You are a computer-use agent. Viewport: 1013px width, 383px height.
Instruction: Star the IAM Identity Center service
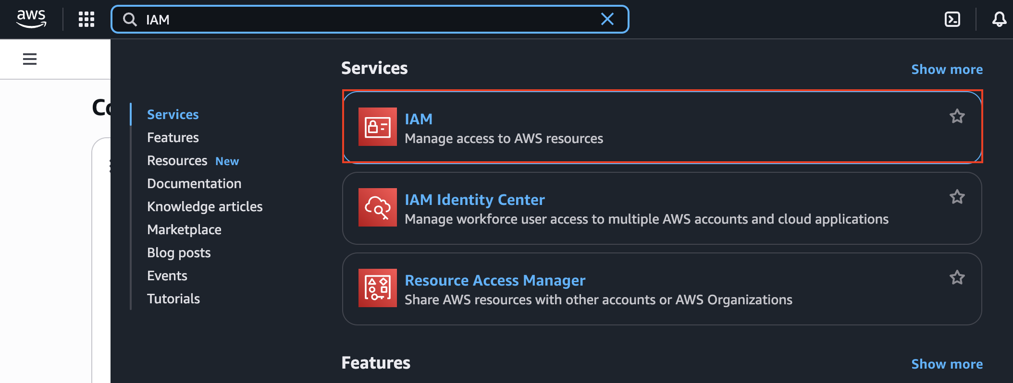point(957,197)
